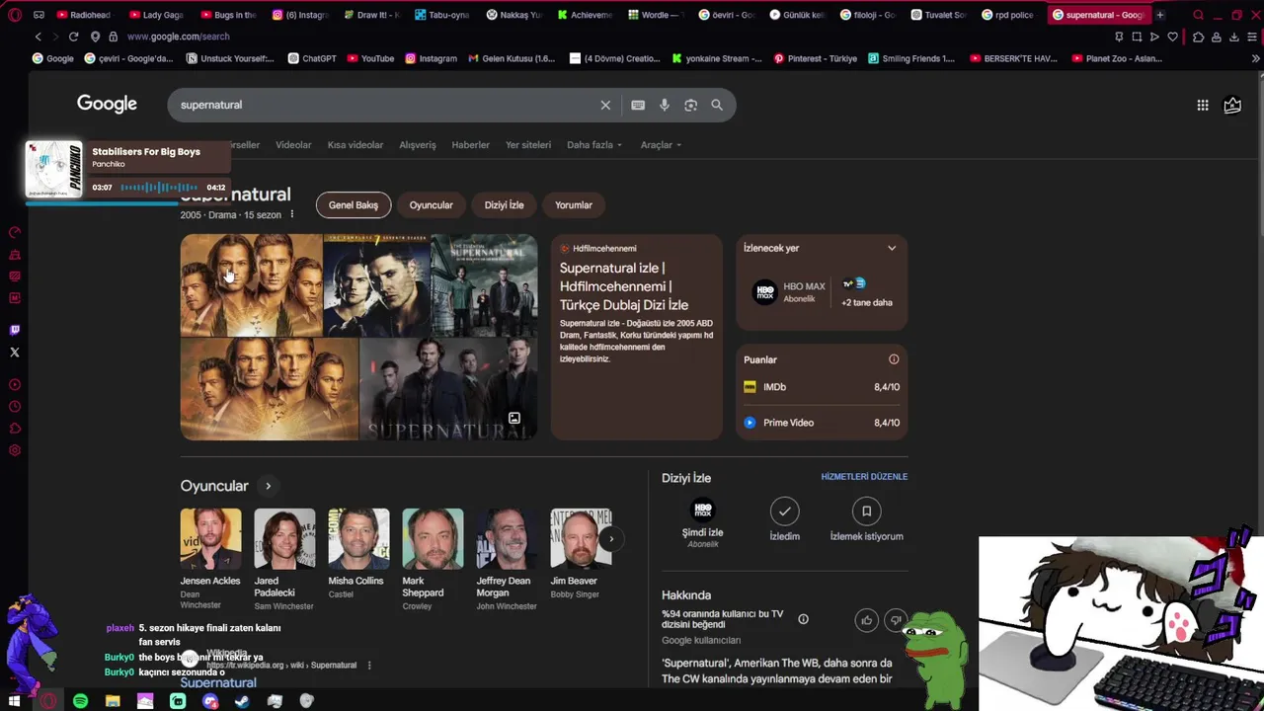Click the supernatural search input field
Image resolution: width=1264 pixels, height=711 pixels.
[385, 105]
